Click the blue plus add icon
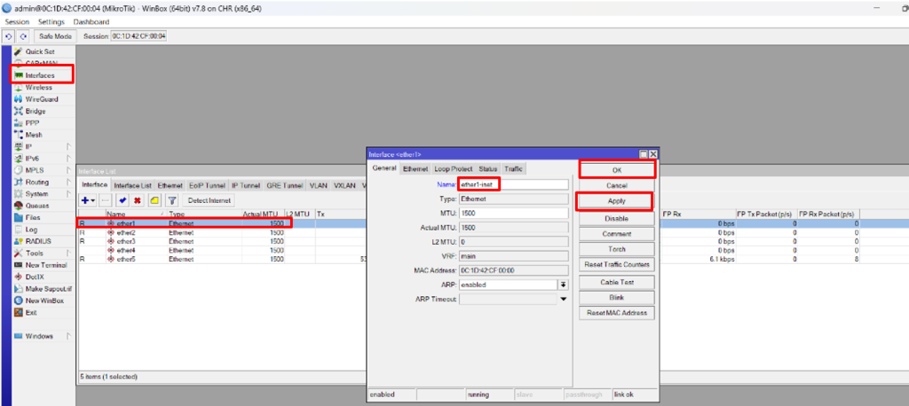909x406 pixels. coord(85,201)
